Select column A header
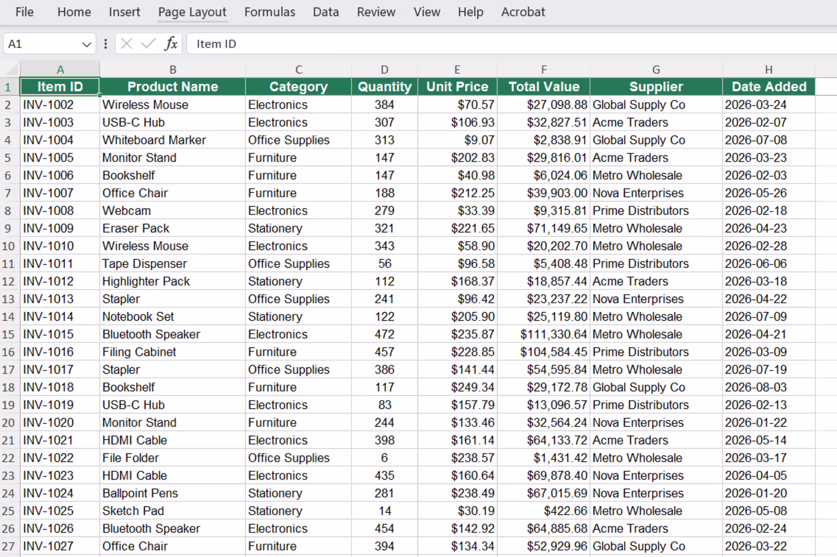 pos(60,70)
